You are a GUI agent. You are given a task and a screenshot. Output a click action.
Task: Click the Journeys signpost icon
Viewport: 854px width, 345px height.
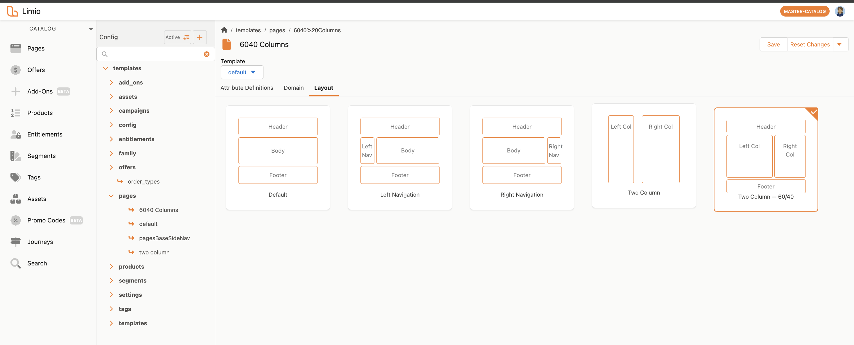(x=16, y=242)
